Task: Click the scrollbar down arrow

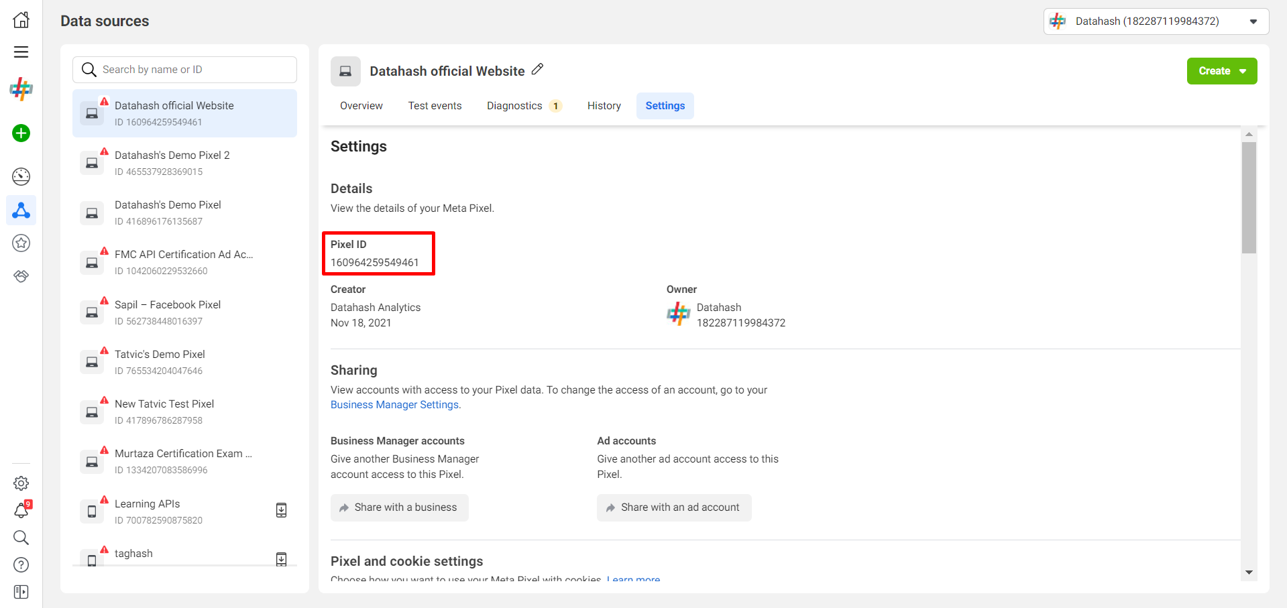Action: (1249, 572)
